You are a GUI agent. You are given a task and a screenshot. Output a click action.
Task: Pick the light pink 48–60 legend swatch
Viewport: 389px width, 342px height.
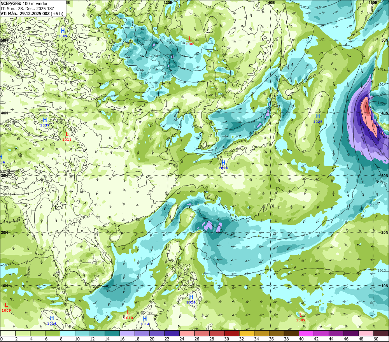point(366,333)
